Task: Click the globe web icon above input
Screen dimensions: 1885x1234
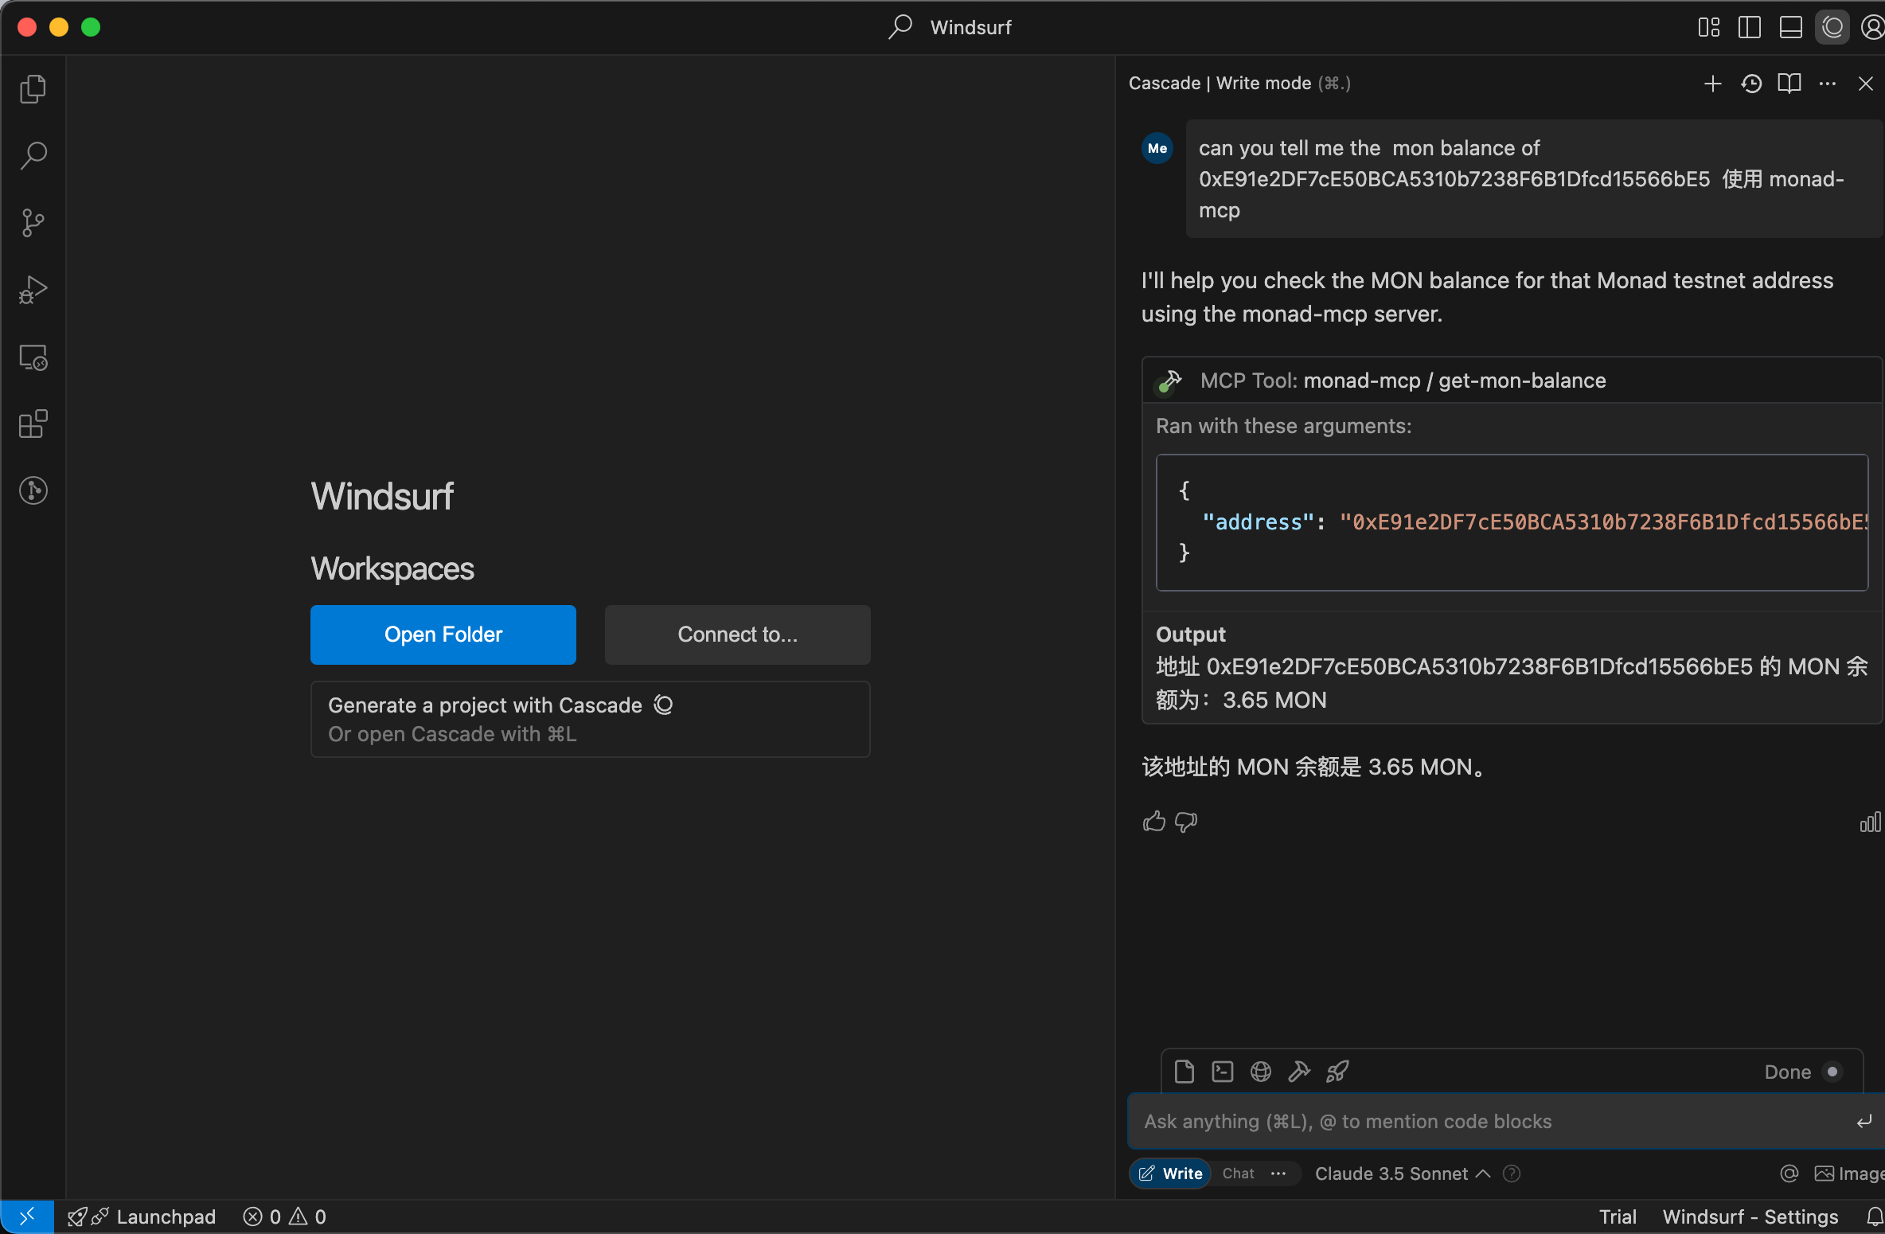Action: tap(1260, 1072)
